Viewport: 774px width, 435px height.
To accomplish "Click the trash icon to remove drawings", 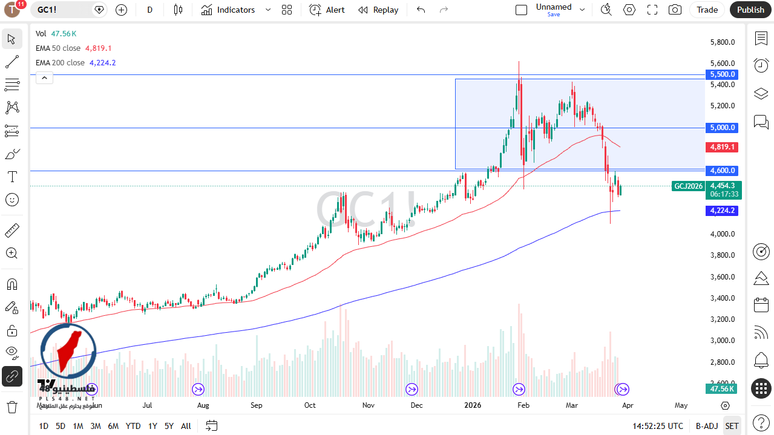I will (11, 407).
